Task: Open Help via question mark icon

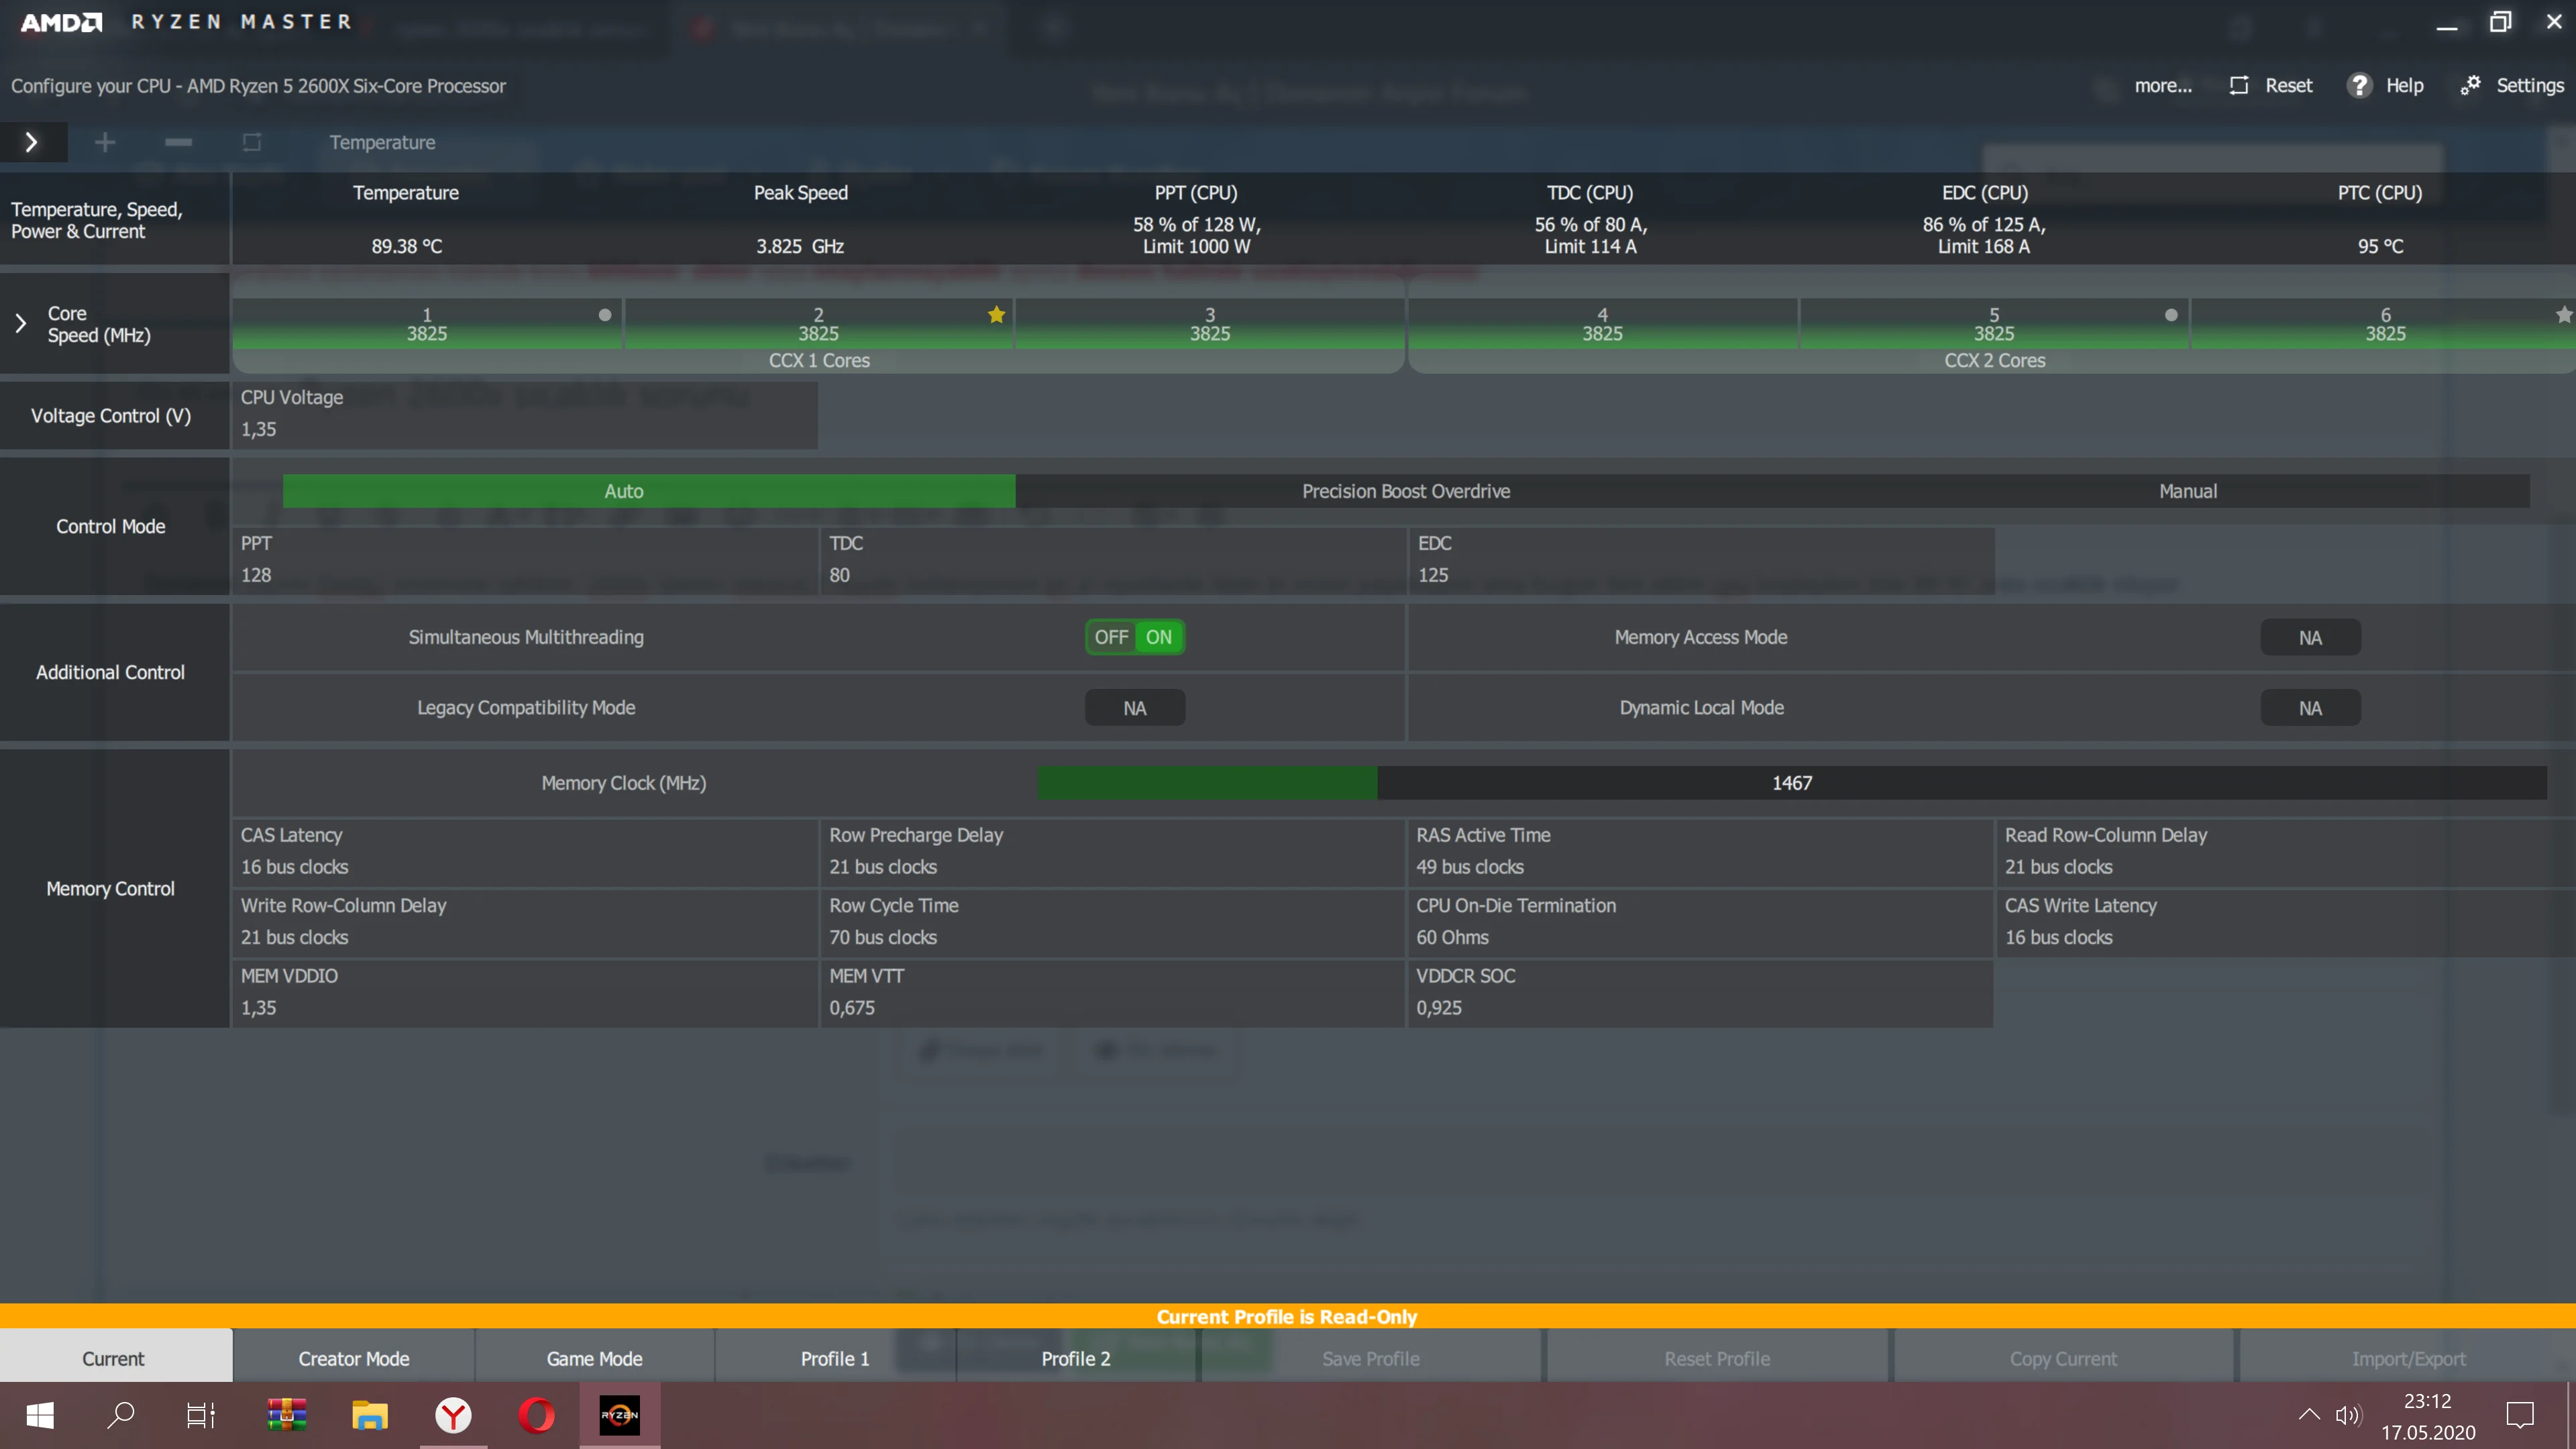Action: (x=2359, y=86)
